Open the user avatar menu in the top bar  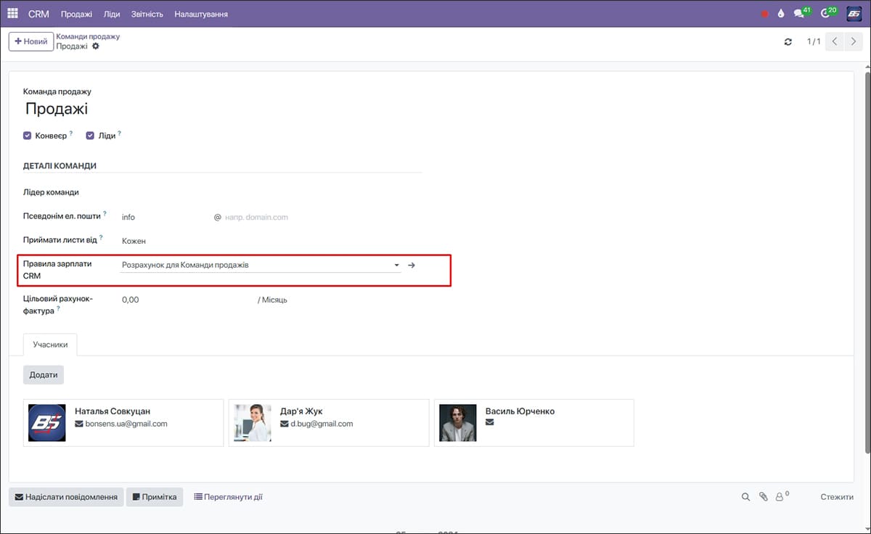[854, 14]
